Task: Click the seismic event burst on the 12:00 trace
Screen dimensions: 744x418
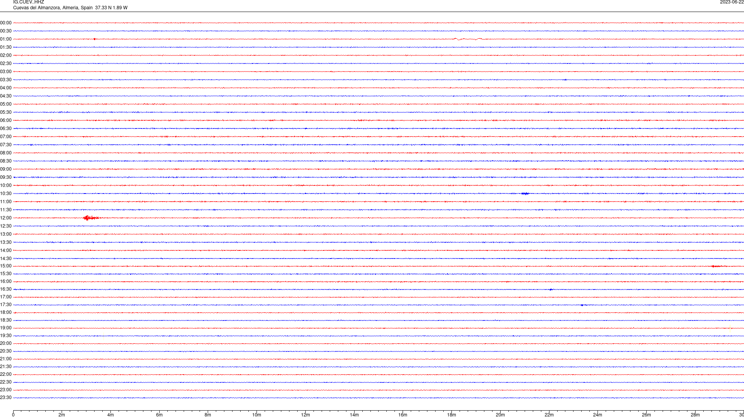Action: [91, 218]
